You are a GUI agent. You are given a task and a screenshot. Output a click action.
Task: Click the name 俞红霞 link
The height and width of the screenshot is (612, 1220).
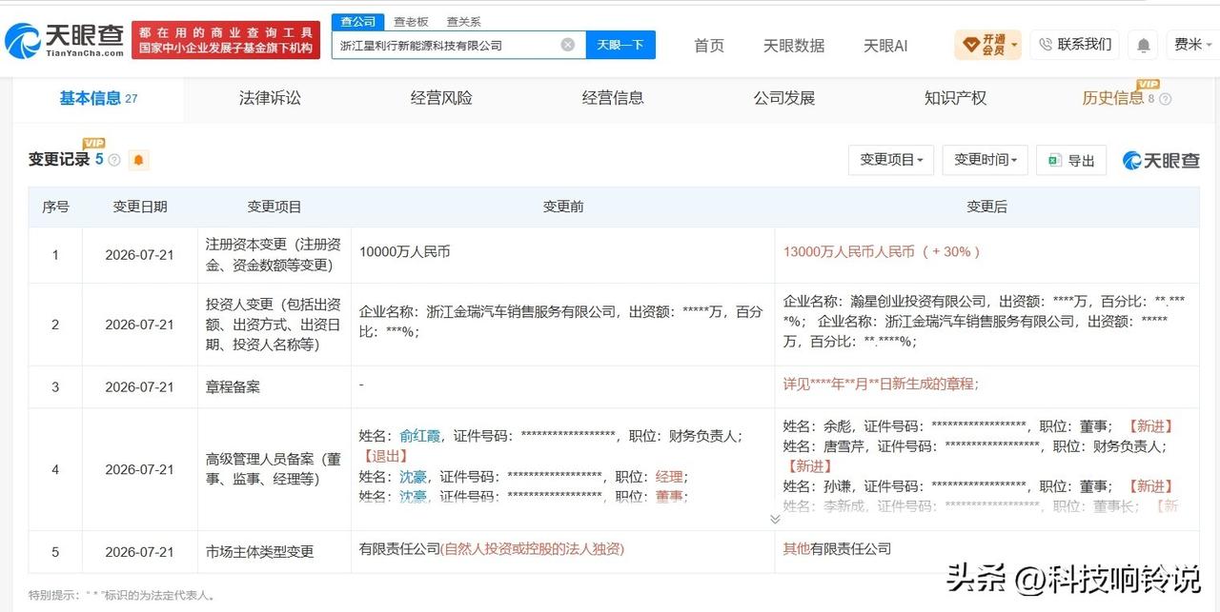coord(420,435)
